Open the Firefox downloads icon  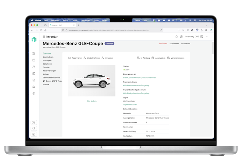click(179, 30)
